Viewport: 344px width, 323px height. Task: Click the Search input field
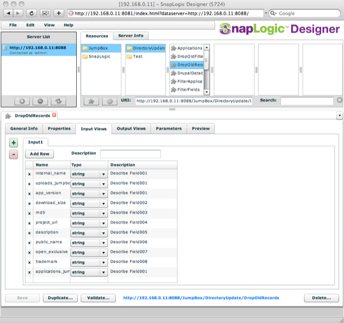pos(307,101)
